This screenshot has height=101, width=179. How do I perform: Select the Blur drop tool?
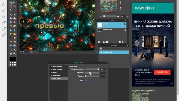tap(11, 30)
